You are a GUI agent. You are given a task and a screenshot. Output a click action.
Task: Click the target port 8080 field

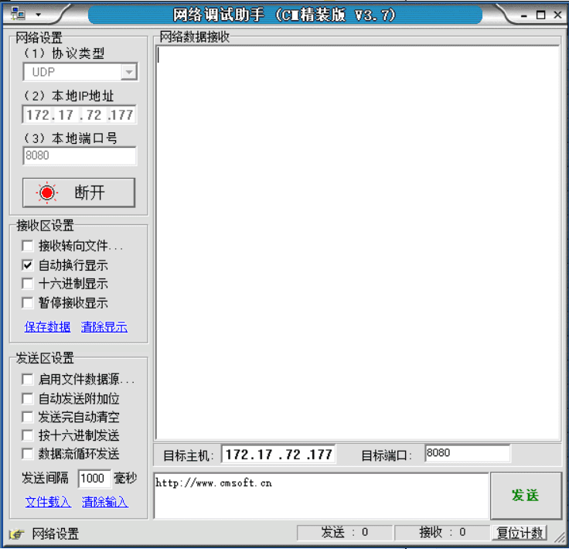click(468, 453)
